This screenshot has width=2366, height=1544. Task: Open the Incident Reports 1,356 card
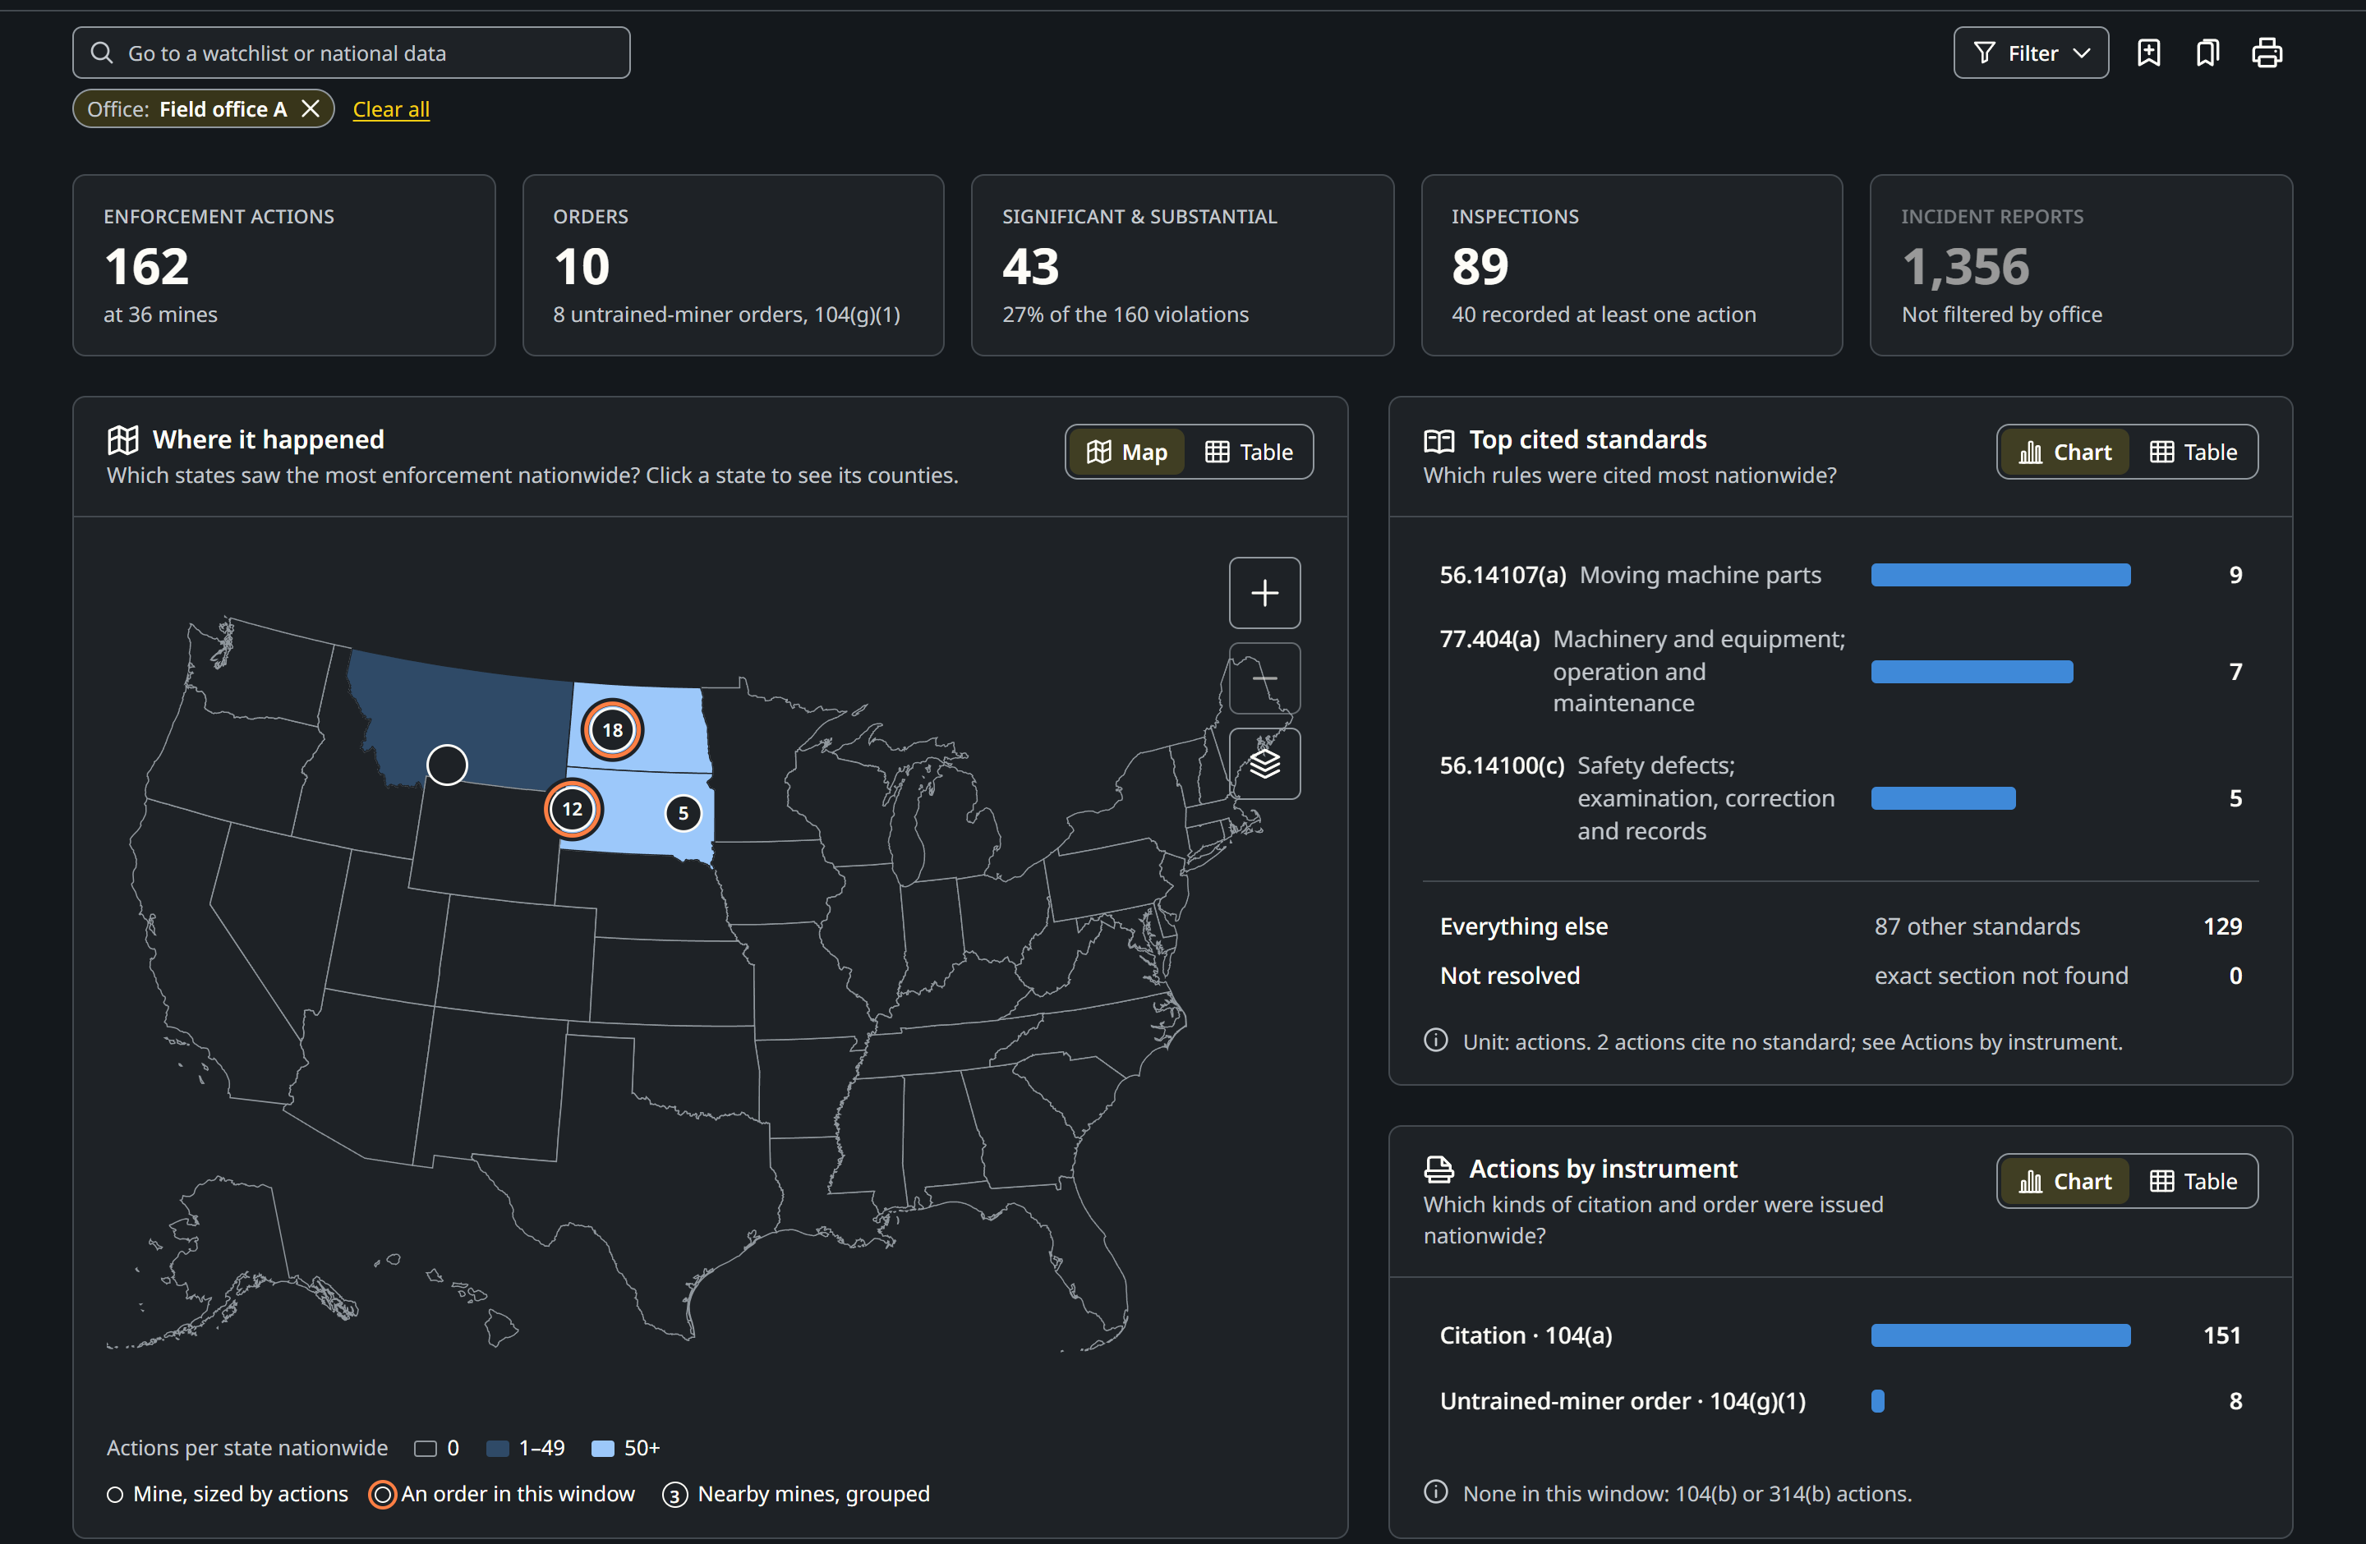[x=2081, y=265]
